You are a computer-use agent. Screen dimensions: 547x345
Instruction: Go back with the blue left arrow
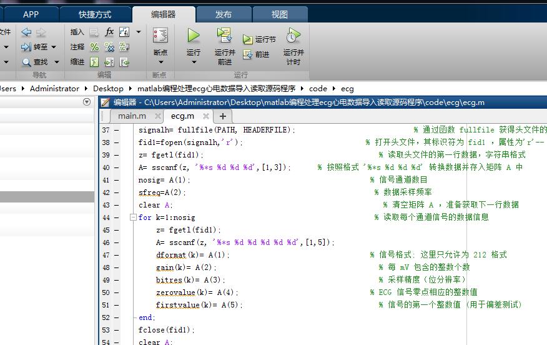pos(26,32)
